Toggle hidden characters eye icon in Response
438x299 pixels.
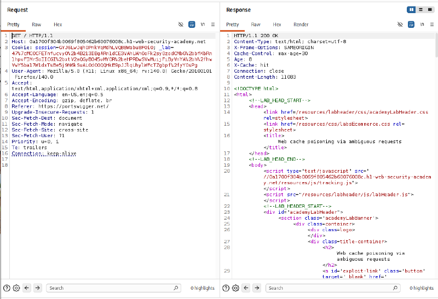pos(400,25)
